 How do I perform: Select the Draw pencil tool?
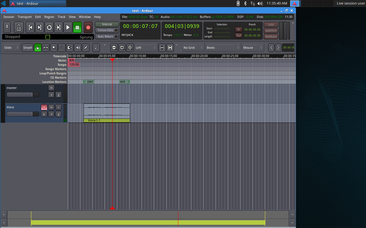point(86,48)
